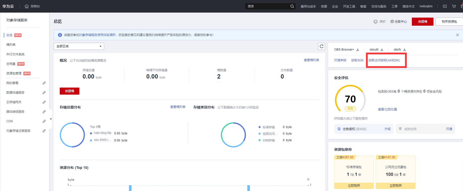Click 立即购买 on the 标准存储包 card
Image resolution: width=463 pixels, height=191 pixels.
click(354, 186)
